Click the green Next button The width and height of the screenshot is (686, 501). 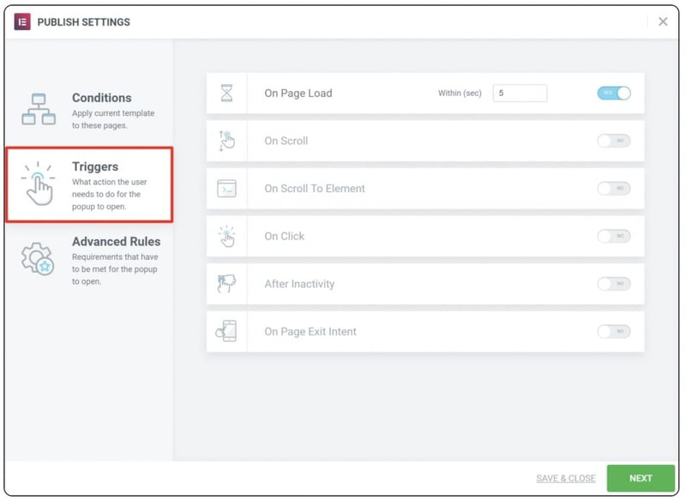tap(641, 478)
